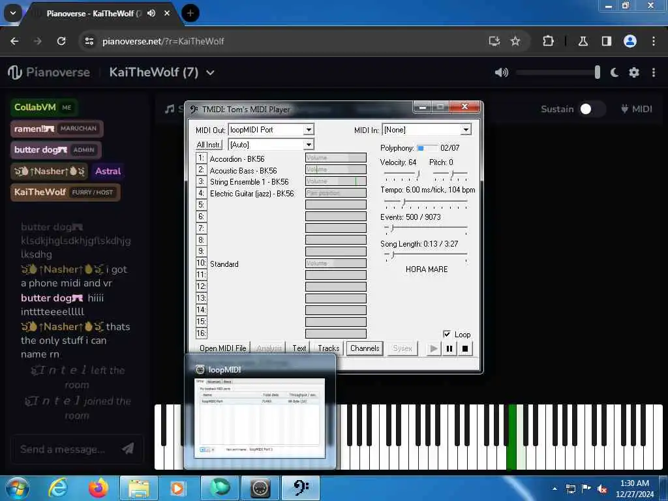Open Firefox from taskbar
Image resolution: width=668 pixels, height=501 pixels.
point(99,488)
